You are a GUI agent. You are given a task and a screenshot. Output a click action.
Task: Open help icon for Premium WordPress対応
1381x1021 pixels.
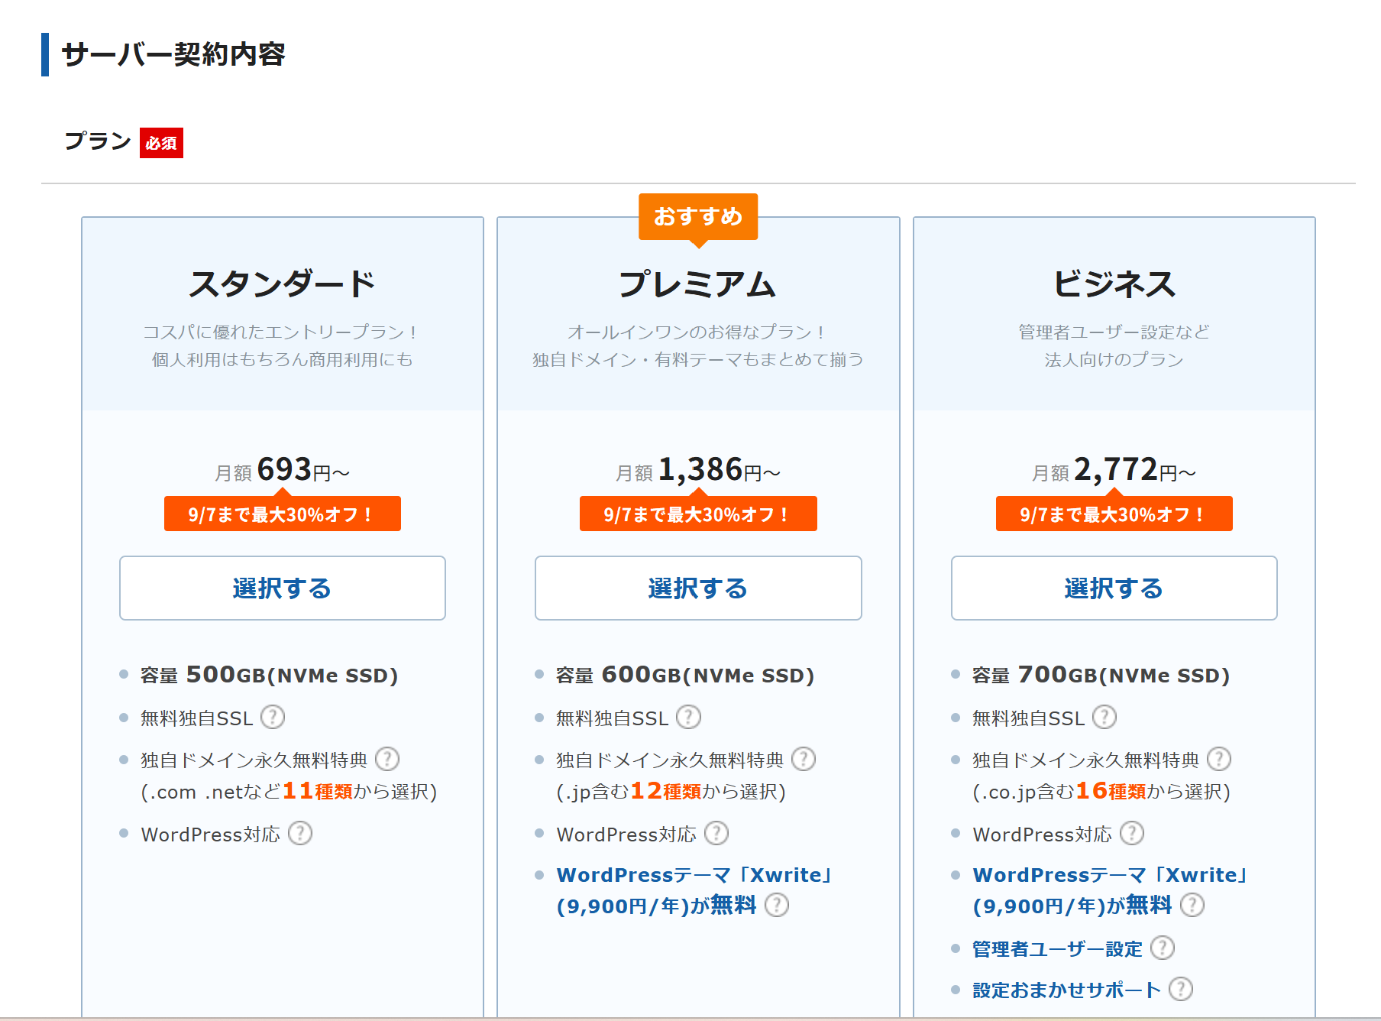click(716, 833)
